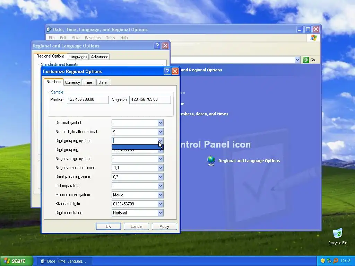Image resolution: width=355 pixels, height=266 pixels.
Task: Close the Customize Regional Options dialog
Action: point(175,71)
